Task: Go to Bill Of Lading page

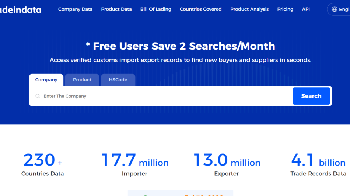Action: [x=155, y=9]
